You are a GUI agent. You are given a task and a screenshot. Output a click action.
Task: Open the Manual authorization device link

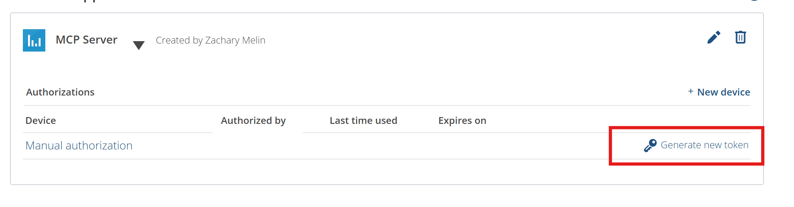click(x=79, y=145)
